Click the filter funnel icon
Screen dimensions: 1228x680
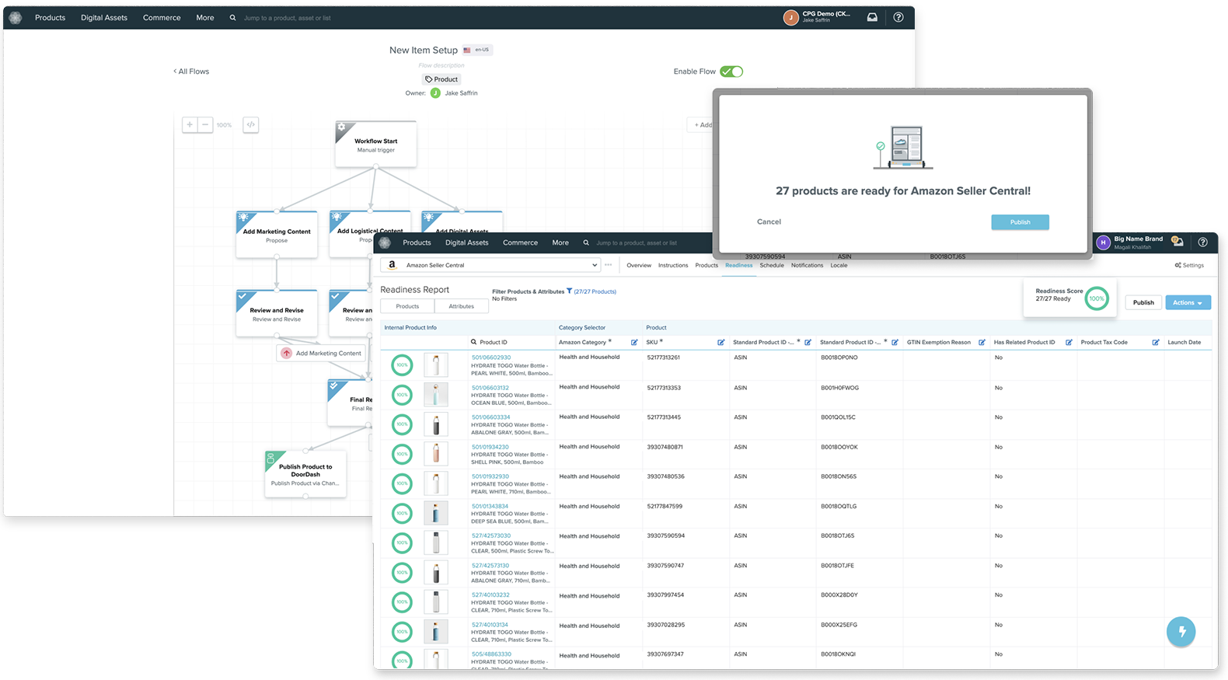coord(569,291)
